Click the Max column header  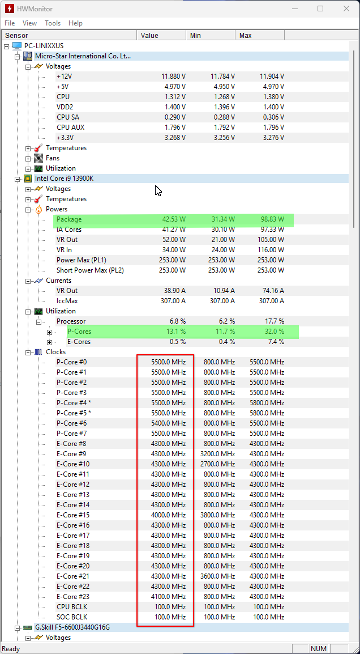[x=260, y=36]
